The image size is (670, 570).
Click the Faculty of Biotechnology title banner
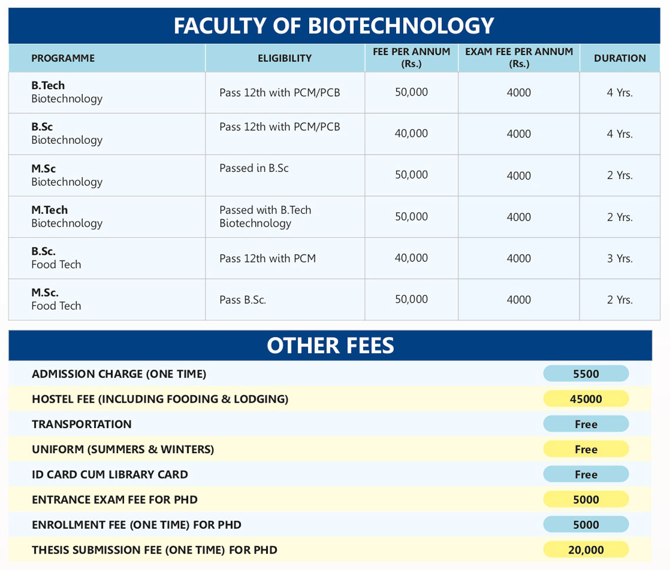click(334, 26)
